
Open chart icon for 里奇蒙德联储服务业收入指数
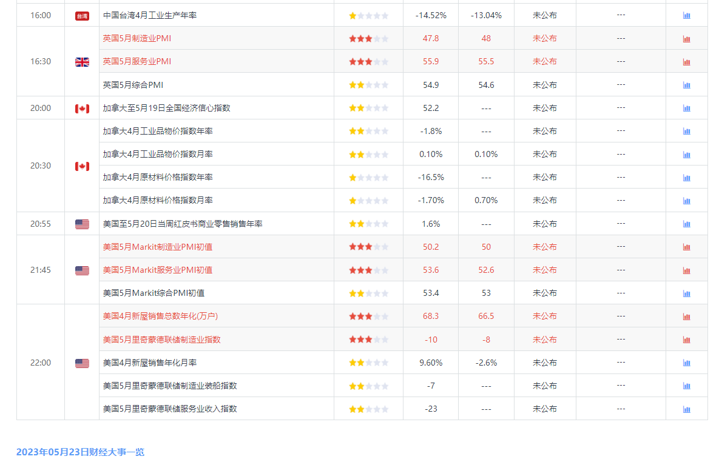686,409
